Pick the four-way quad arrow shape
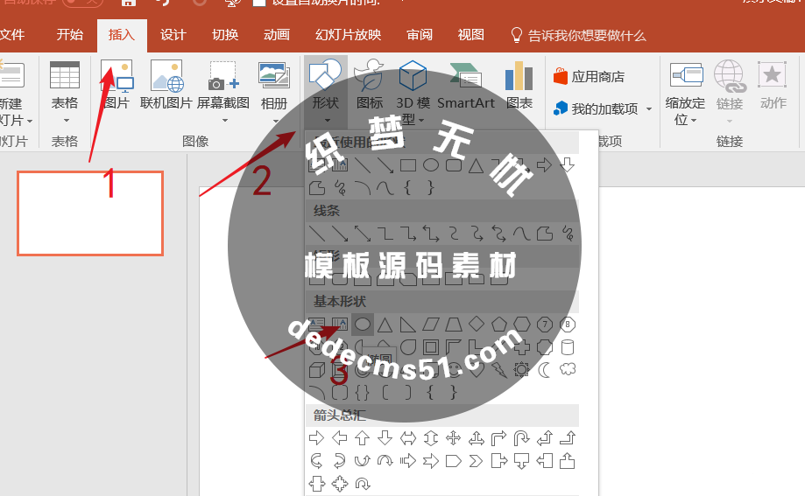The height and width of the screenshot is (496, 805). click(x=454, y=438)
